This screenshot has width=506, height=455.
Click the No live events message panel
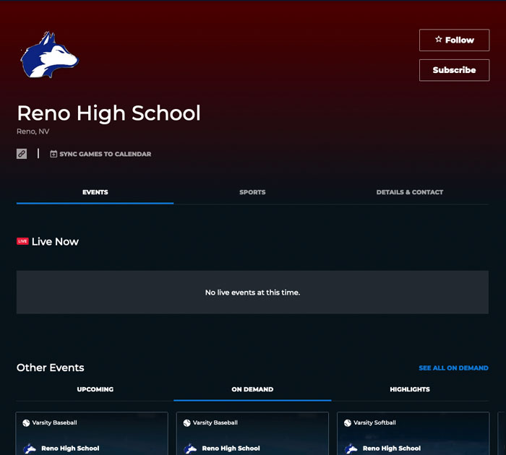point(252,292)
